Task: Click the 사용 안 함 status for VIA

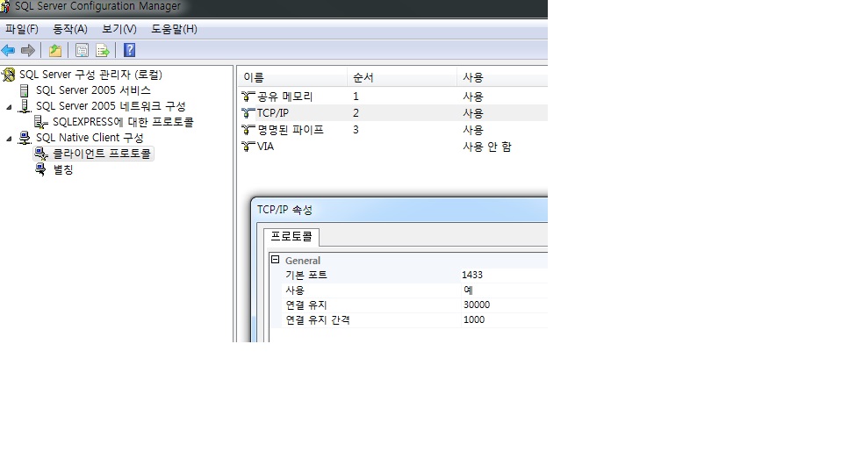Action: [487, 147]
